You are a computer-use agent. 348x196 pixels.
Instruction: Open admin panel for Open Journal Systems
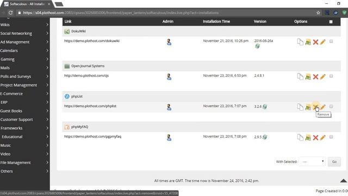pyautogui.click(x=169, y=77)
